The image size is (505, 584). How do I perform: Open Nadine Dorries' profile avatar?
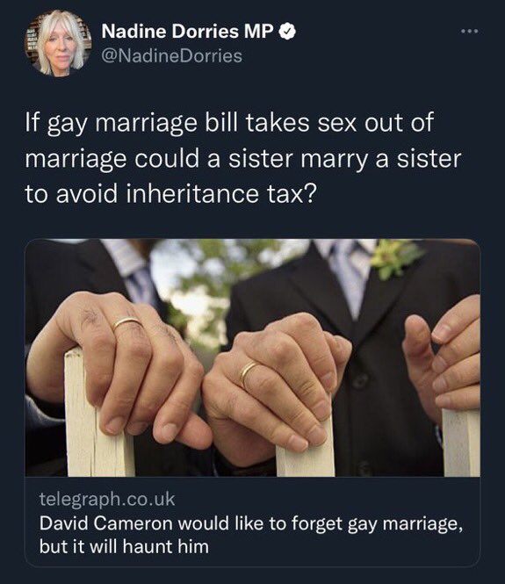click(x=58, y=43)
